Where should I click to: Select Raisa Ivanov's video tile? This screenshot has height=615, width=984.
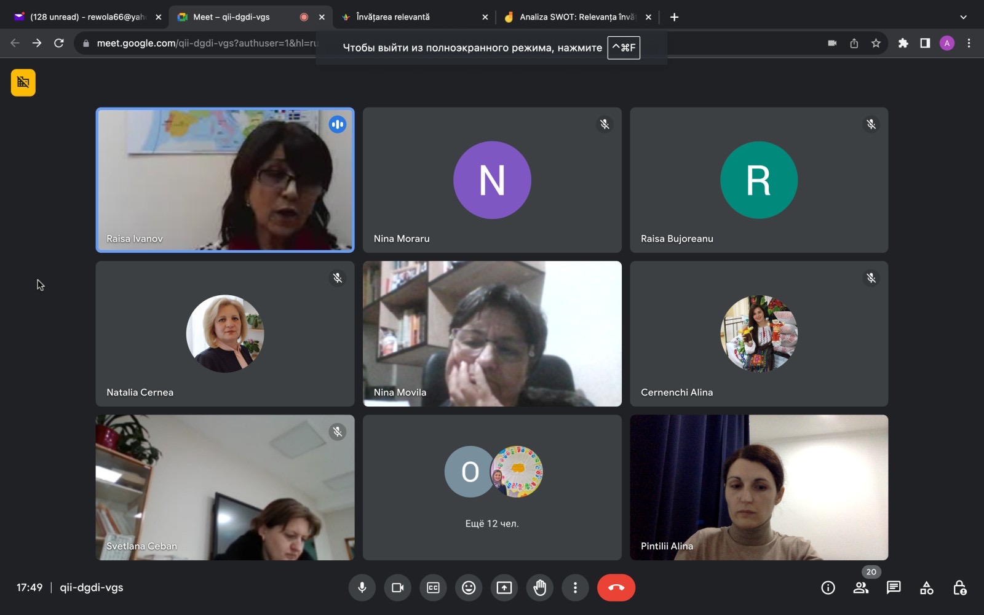pyautogui.click(x=225, y=180)
